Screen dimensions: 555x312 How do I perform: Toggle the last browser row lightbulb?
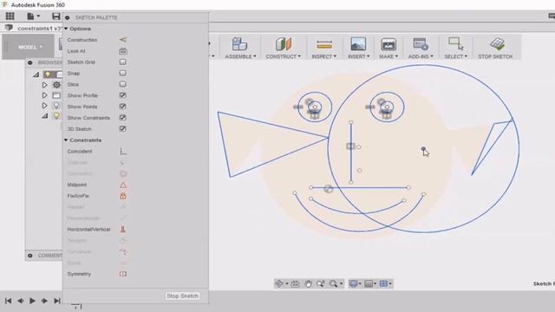point(55,115)
